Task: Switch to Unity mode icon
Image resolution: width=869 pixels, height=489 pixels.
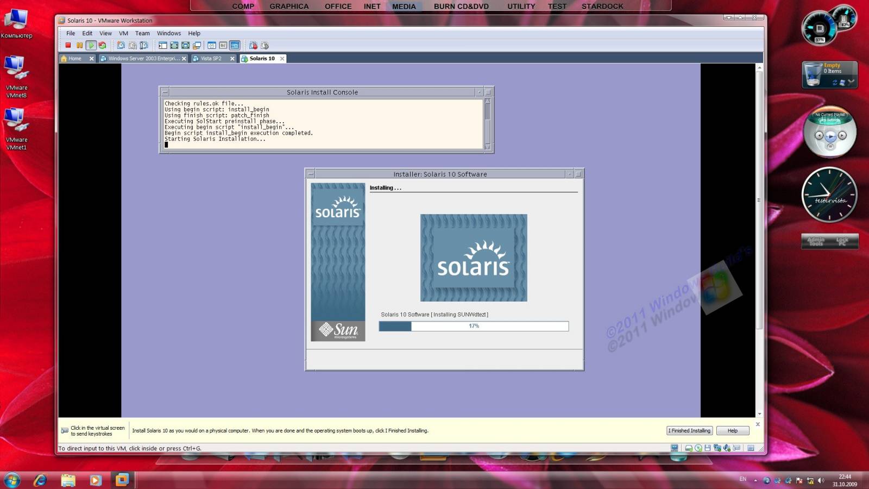Action: (197, 46)
